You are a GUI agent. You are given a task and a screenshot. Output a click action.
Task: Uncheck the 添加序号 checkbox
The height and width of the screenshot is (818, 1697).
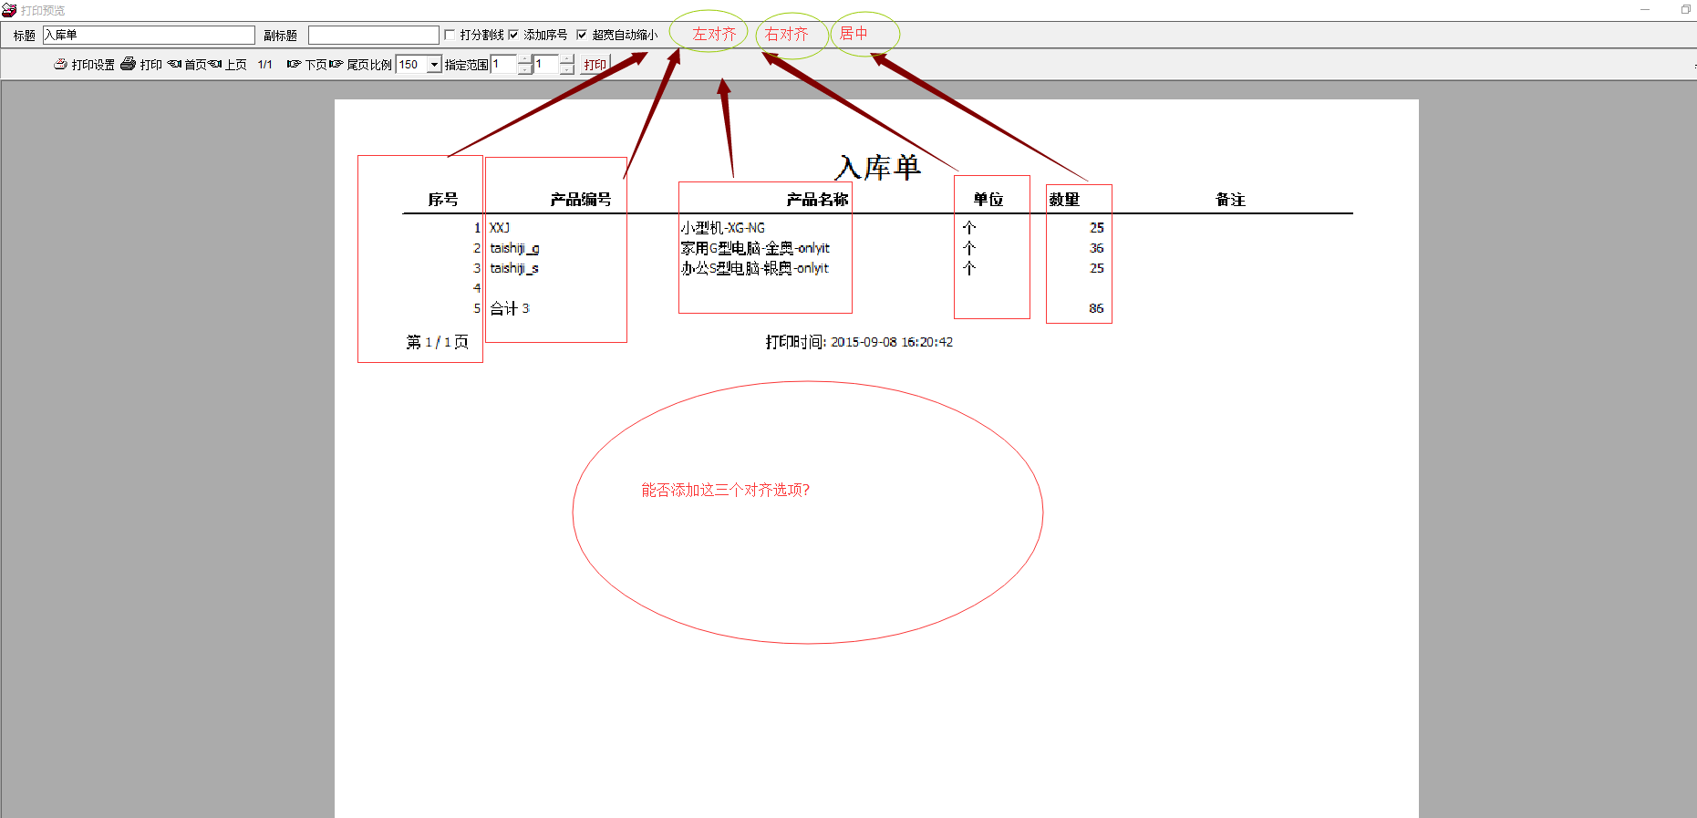tap(513, 35)
